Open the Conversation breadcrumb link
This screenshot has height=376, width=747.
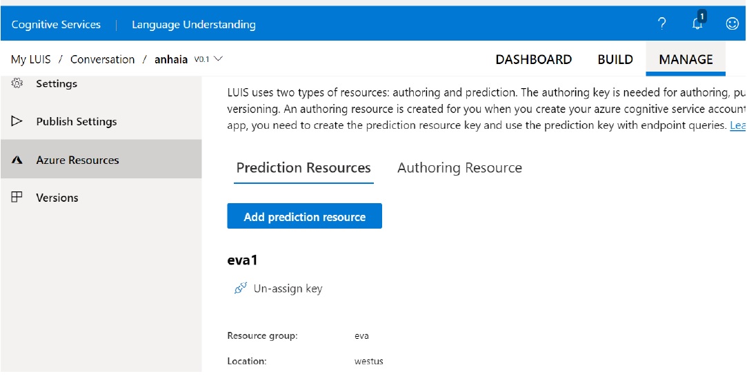(103, 59)
